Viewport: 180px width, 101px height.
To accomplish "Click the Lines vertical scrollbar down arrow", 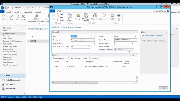I will (x=137, y=80).
